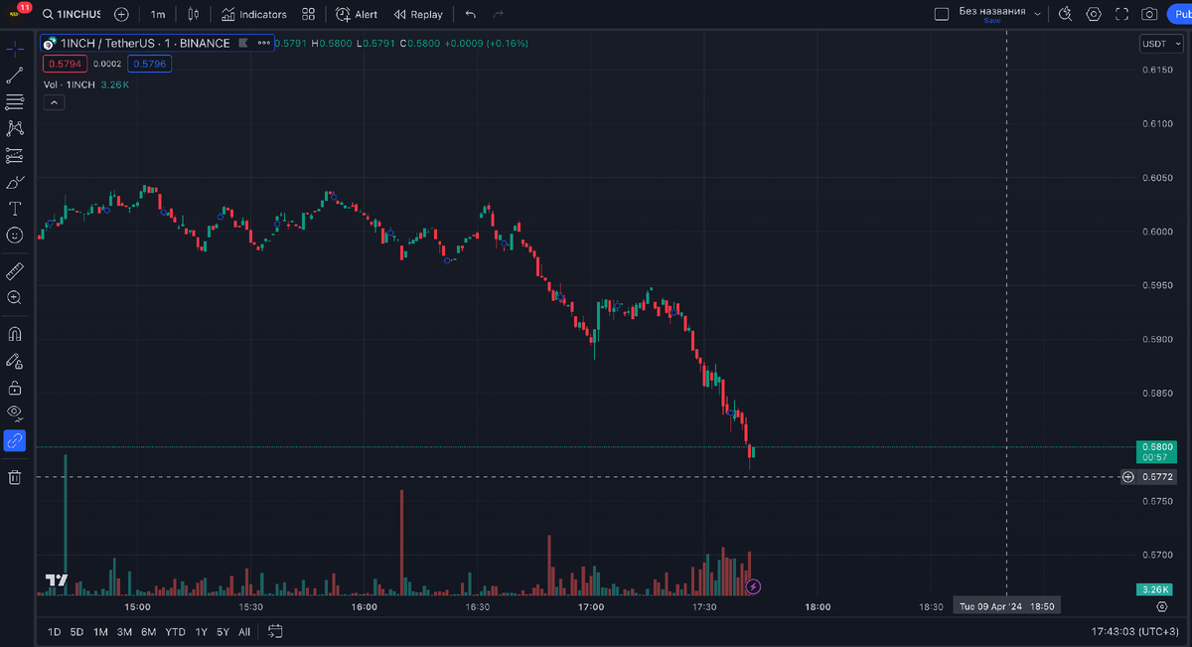The image size is (1192, 647).
Task: Open the go to date calendar icon
Action: [275, 631]
